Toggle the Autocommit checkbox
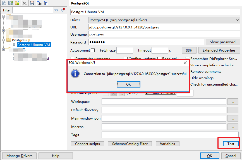The image size is (242, 160). point(93,50)
